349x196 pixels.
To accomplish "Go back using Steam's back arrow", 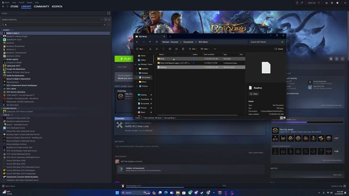I will coord(3,7).
